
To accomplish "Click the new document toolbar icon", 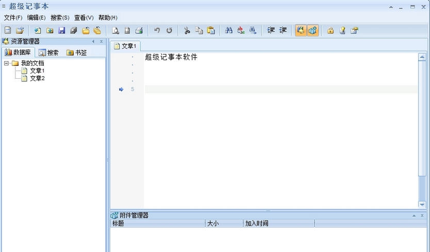I will tap(8, 30).
